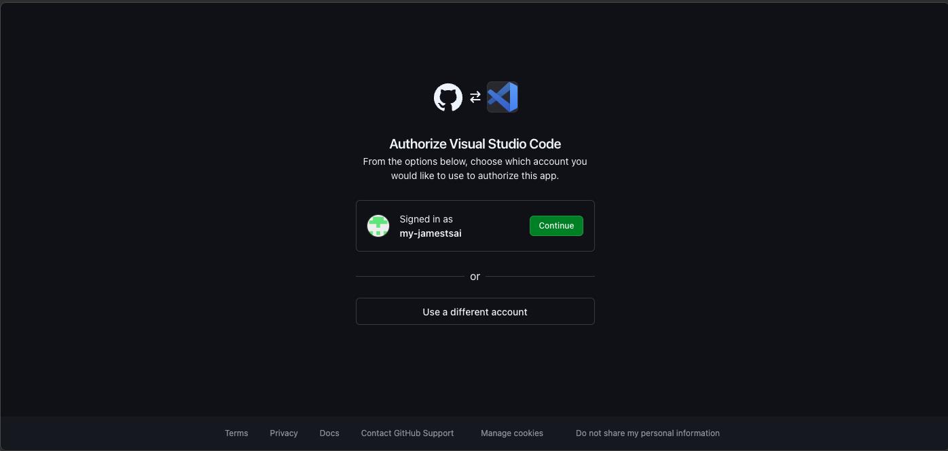
Task: Open Contact GitHub Support link
Action: (407, 433)
